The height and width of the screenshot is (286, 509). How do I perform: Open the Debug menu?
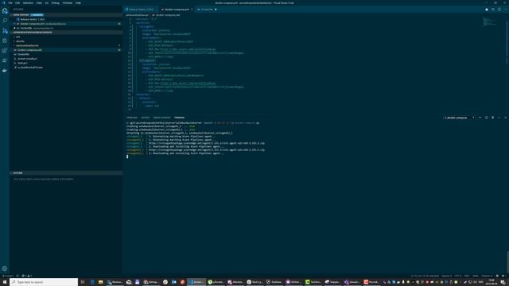pyautogui.click(x=56, y=3)
